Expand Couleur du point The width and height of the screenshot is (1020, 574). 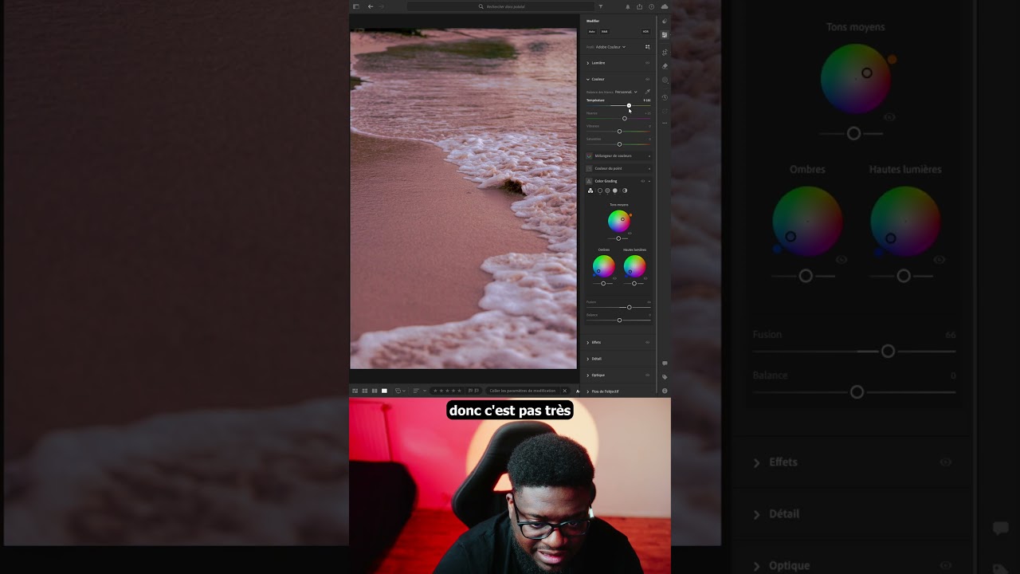[618, 168]
